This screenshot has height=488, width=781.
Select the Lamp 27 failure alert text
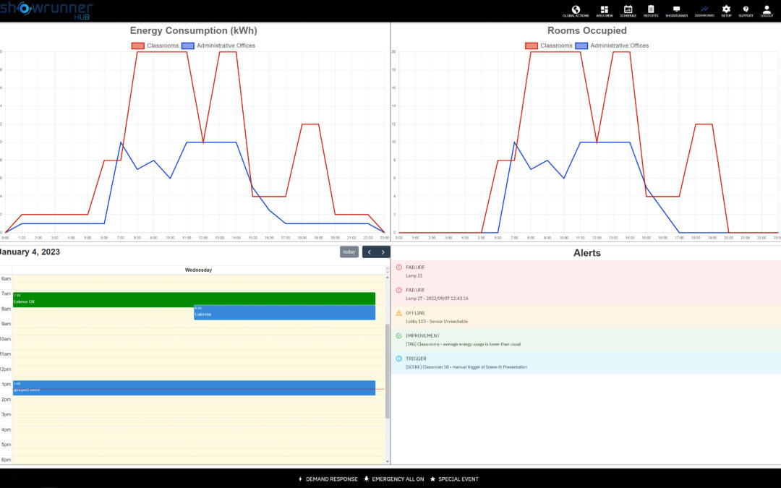437,299
